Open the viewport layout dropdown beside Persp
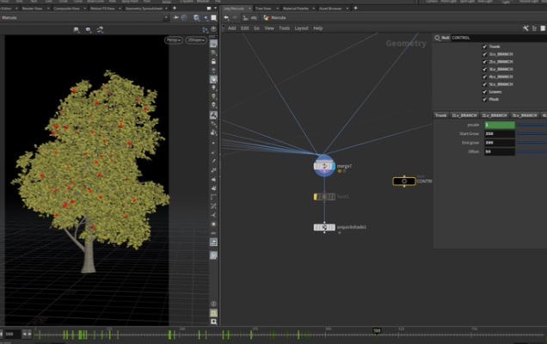The image size is (547, 344). pos(197,40)
